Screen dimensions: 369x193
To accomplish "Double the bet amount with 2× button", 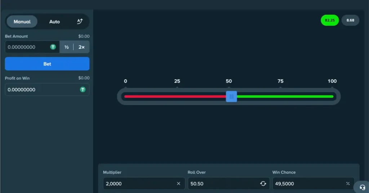I will [81, 47].
